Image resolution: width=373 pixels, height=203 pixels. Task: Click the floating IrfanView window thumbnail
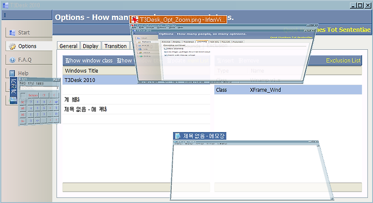224,54
